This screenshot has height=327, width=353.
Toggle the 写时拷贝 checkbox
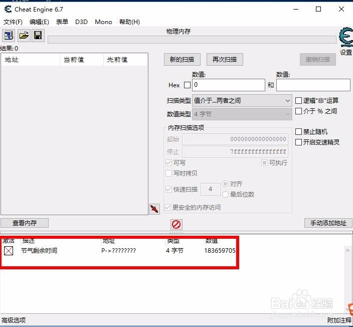click(x=168, y=174)
